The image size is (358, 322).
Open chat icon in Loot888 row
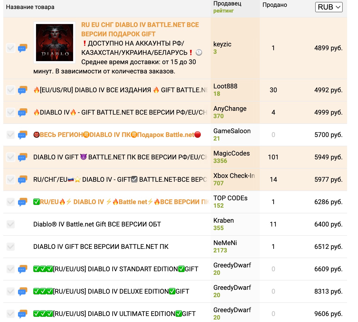click(x=23, y=90)
